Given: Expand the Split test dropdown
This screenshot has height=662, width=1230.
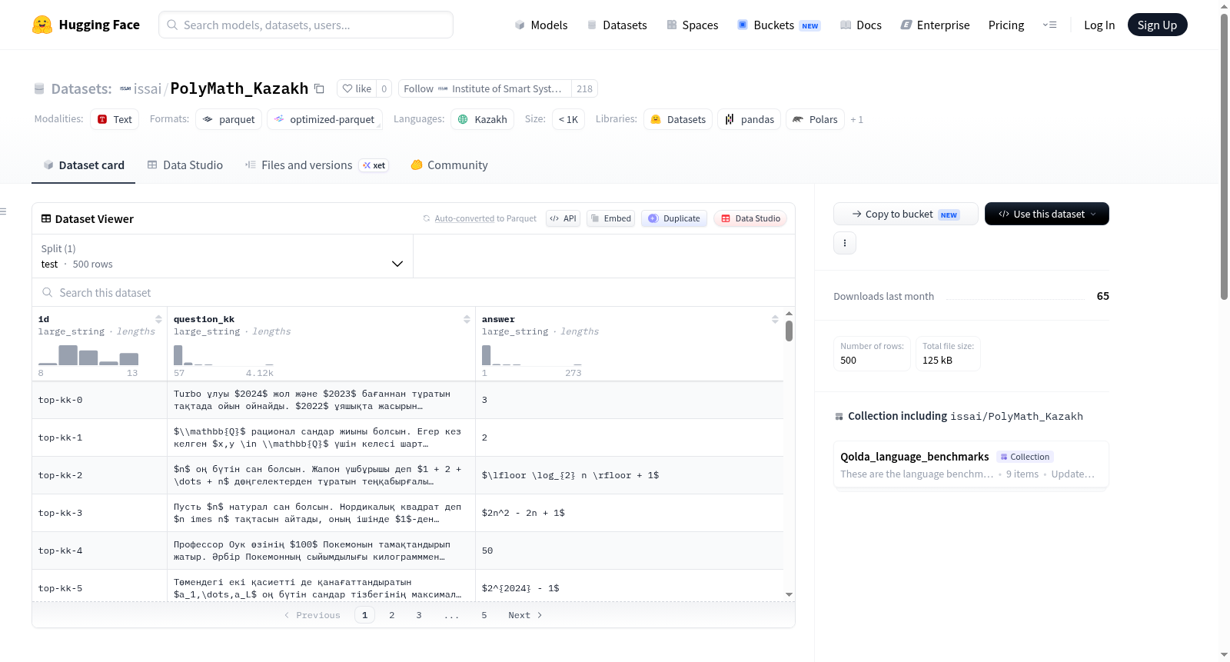Looking at the screenshot, I should pyautogui.click(x=222, y=256).
